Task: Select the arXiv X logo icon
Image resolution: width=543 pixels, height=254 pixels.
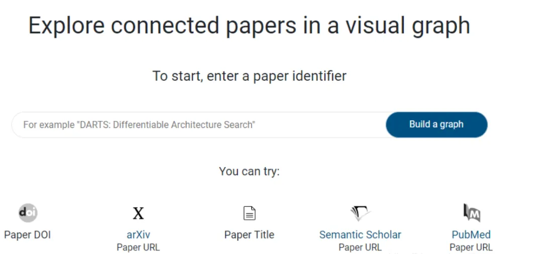Action: coord(138,213)
